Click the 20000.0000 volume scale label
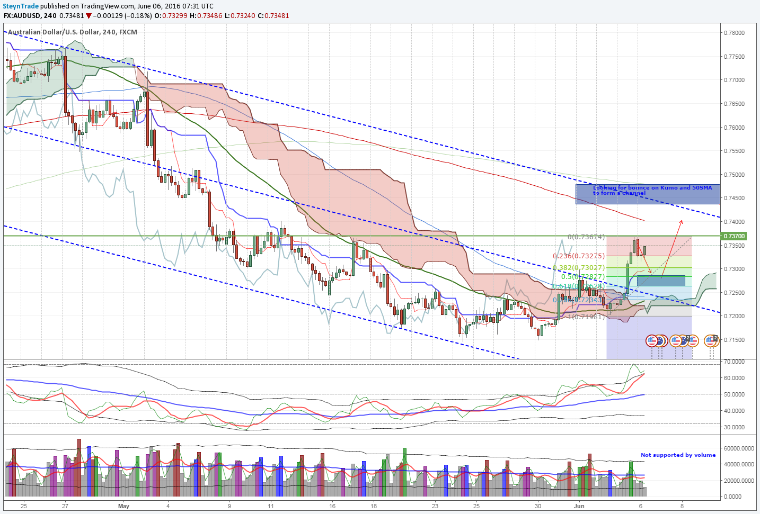This screenshot has width=760, height=514. pyautogui.click(x=739, y=481)
